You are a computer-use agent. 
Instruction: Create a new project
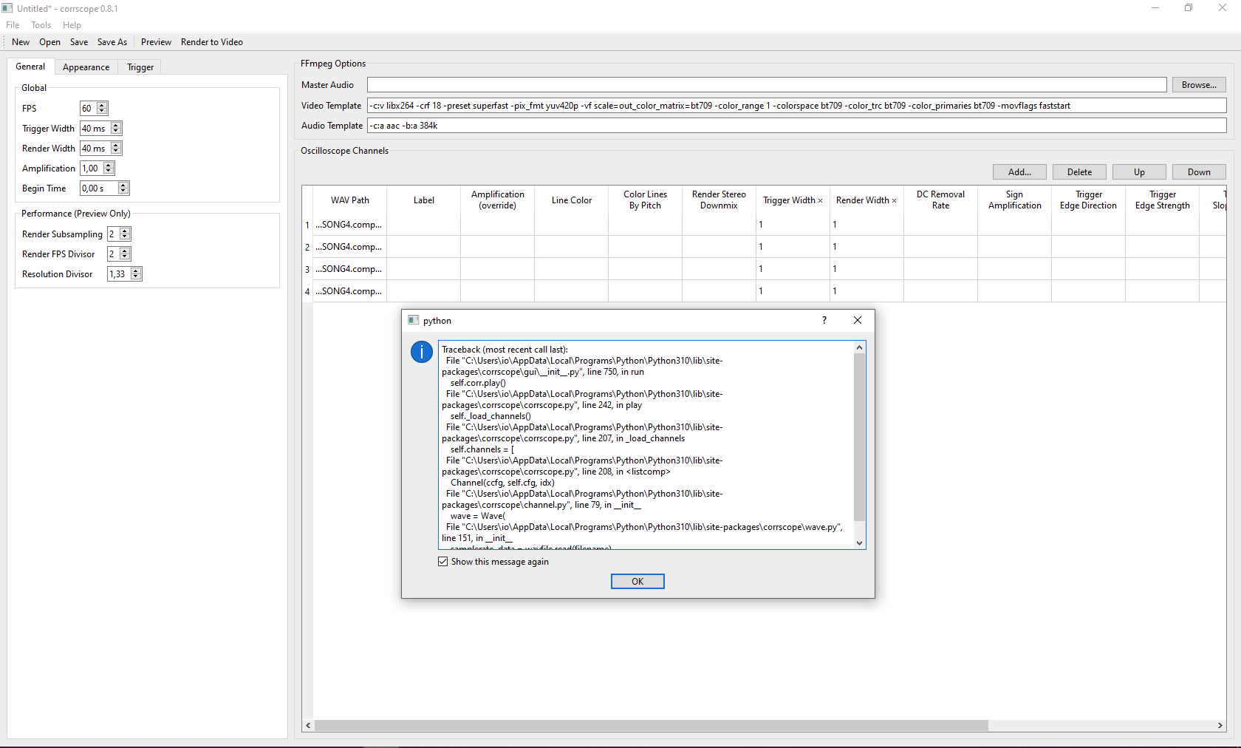tap(20, 42)
